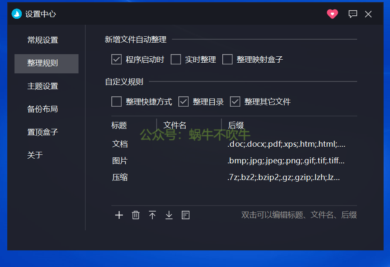Open the feedback chat bubble icon
This screenshot has height=267, width=390.
tap(353, 14)
